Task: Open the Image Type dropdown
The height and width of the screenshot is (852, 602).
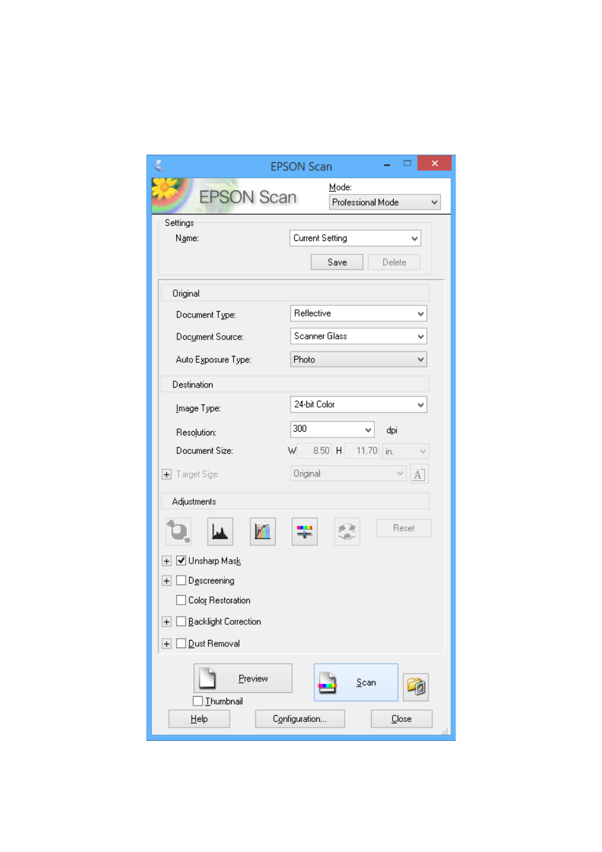Action: click(x=358, y=405)
